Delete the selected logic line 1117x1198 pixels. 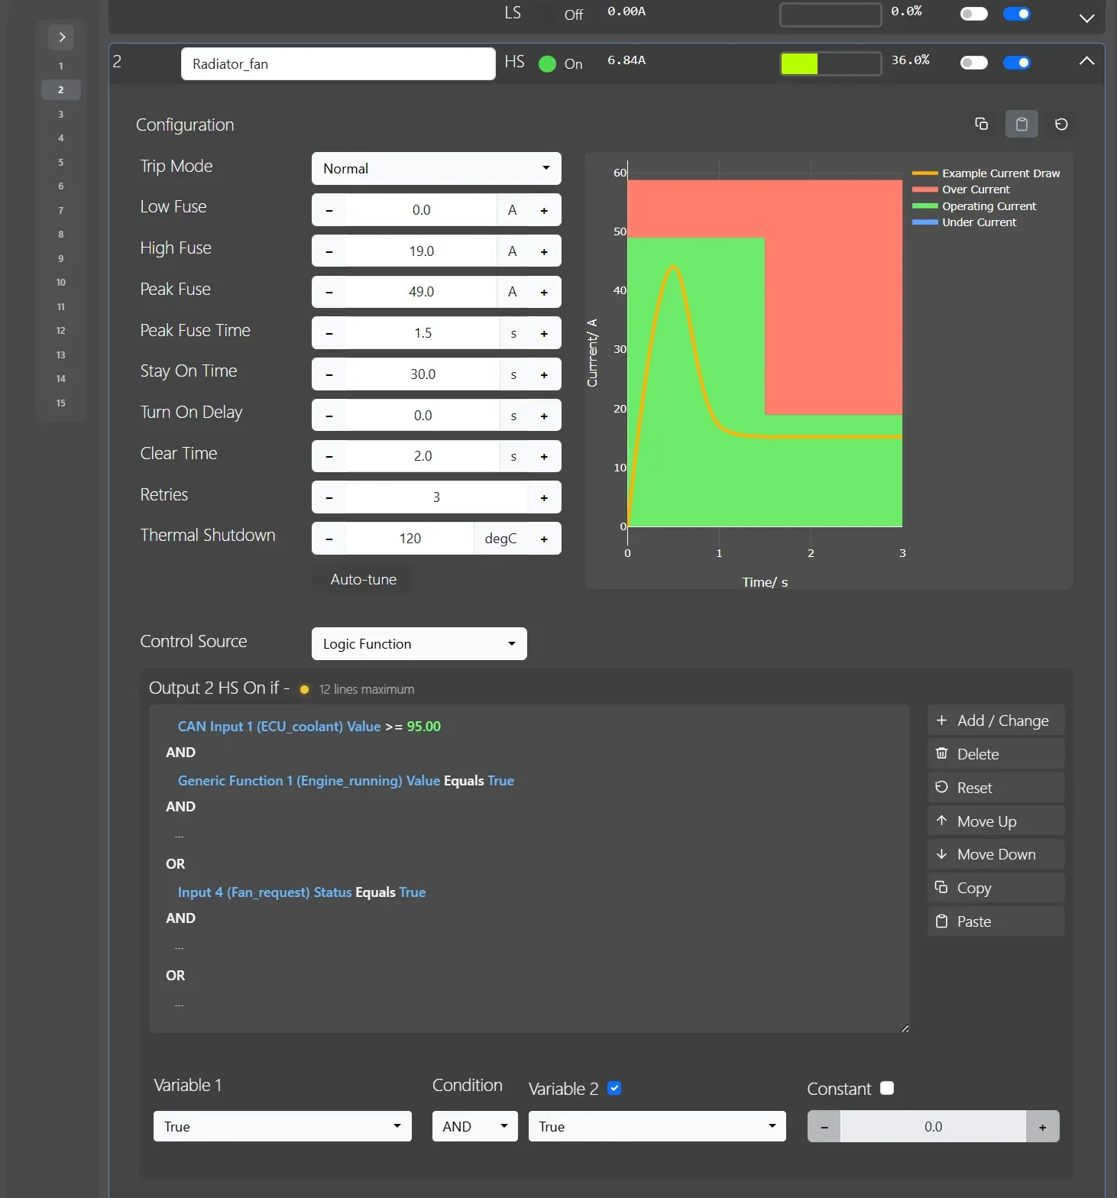pos(996,754)
